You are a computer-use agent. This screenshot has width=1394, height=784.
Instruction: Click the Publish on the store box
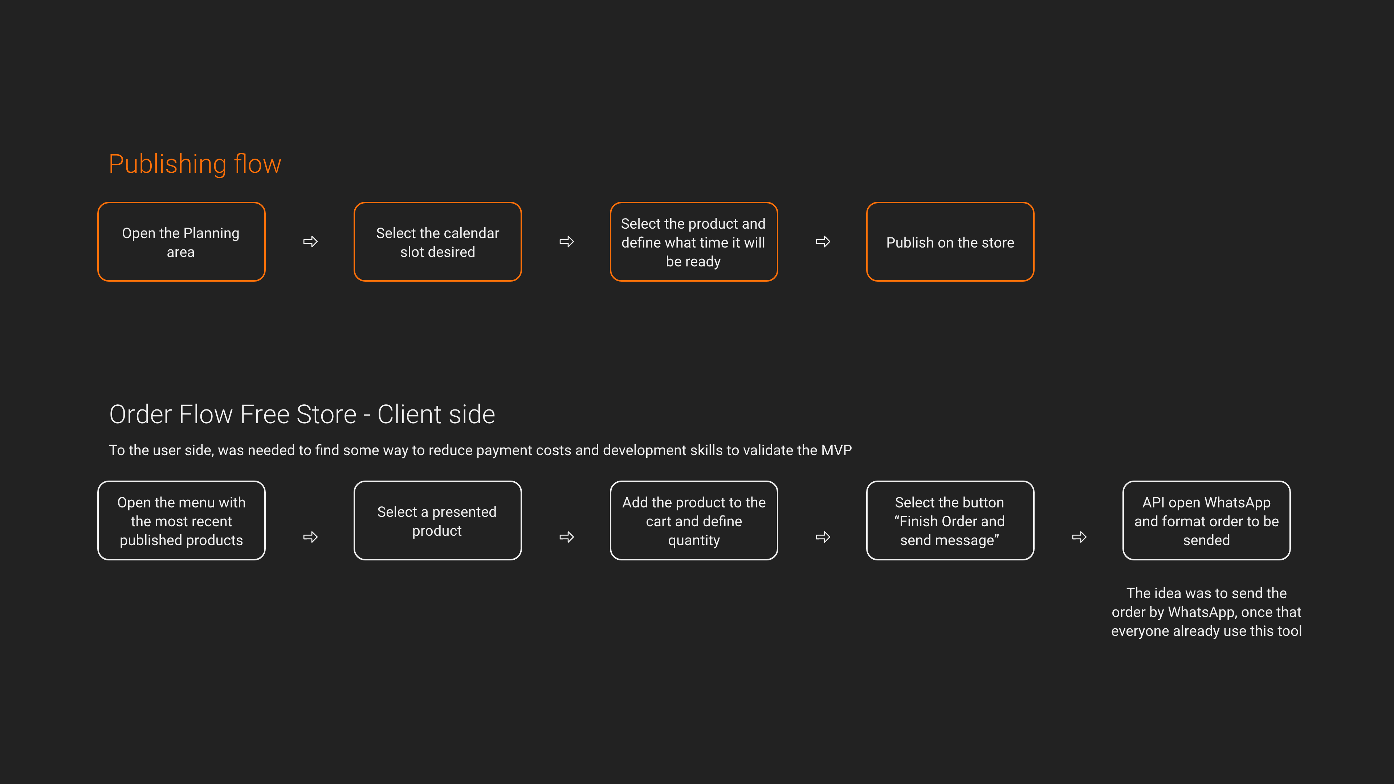(950, 242)
